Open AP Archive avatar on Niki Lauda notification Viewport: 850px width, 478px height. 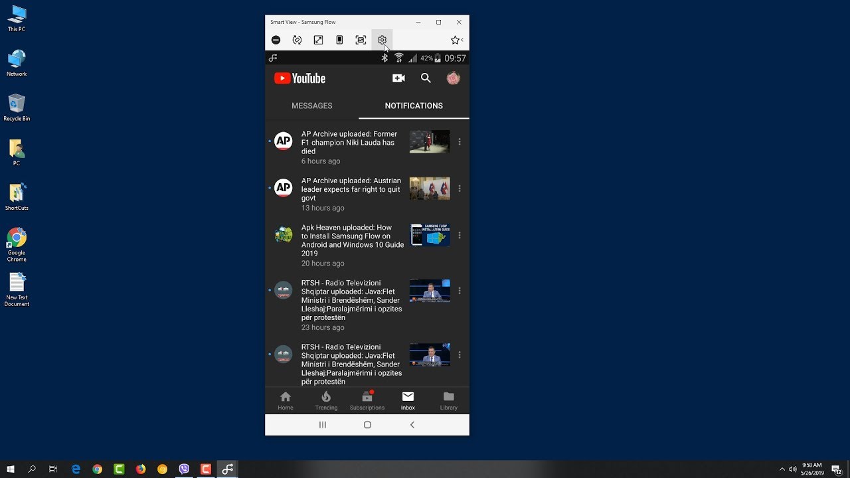(284, 141)
